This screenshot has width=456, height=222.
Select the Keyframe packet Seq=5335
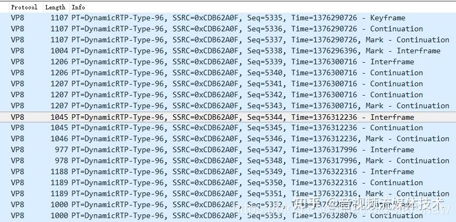pyautogui.click(x=228, y=18)
